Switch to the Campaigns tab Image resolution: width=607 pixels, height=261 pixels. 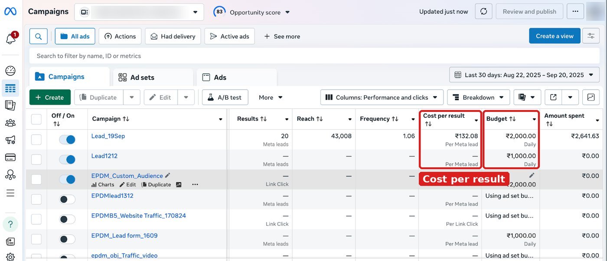point(69,77)
